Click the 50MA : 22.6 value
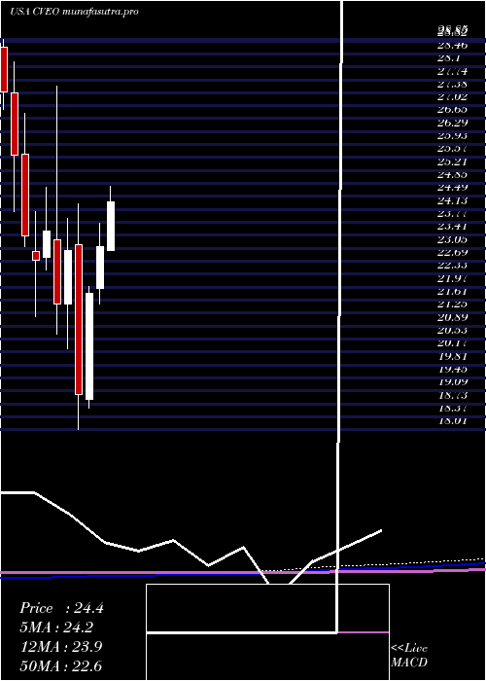Image resolution: width=486 pixels, height=681 pixels. tap(61, 666)
